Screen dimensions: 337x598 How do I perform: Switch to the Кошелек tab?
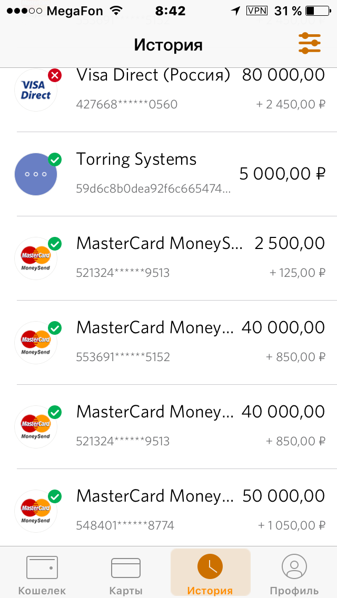(x=42, y=575)
